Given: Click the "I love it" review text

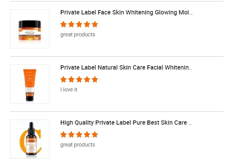Looking at the screenshot, I should pyautogui.click(x=69, y=89).
